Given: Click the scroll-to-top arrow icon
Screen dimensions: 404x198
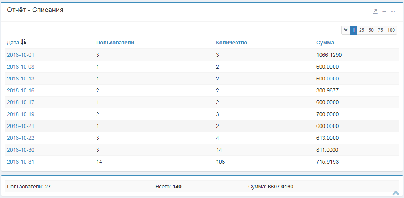Looking at the screenshot, I should click(x=396, y=193).
